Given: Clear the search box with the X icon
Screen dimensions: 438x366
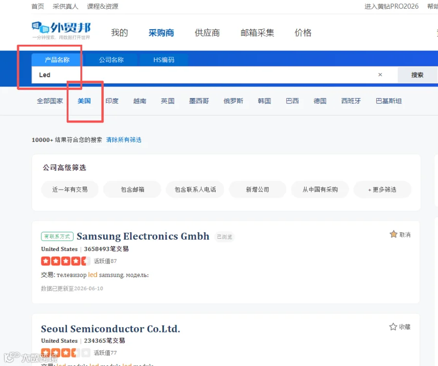Looking at the screenshot, I should (380, 75).
